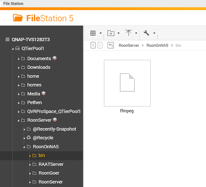Open the tools dropdown arrow
The width and height of the screenshot is (206, 187).
coord(154,33)
